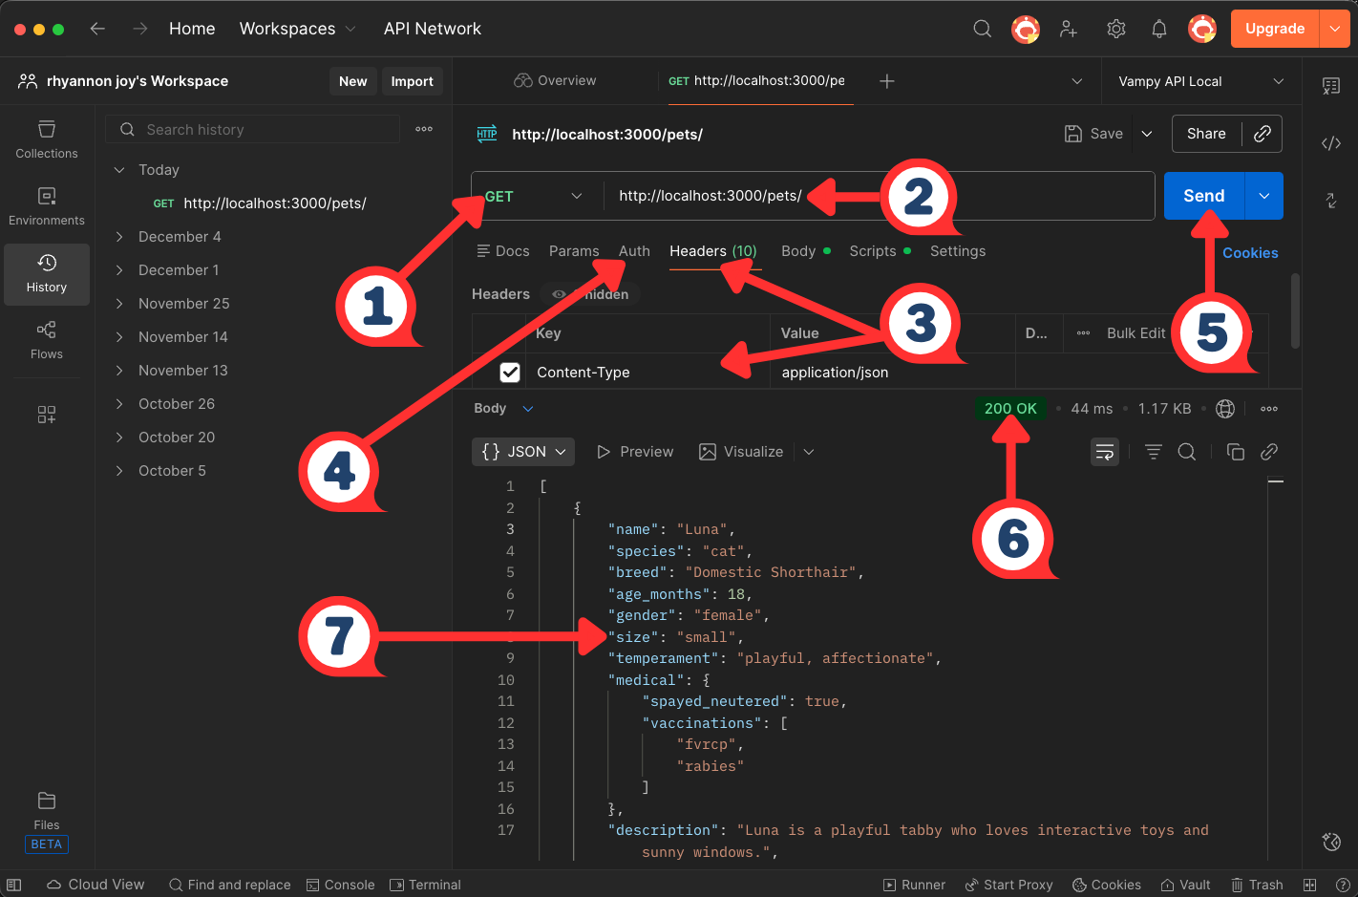Show hidden headers

588,294
